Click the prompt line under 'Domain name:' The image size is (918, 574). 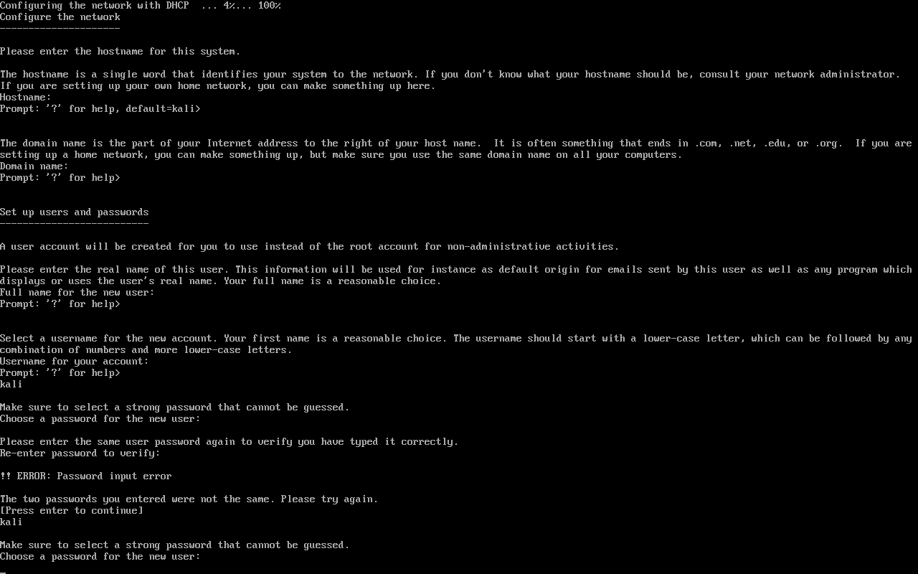(60, 178)
